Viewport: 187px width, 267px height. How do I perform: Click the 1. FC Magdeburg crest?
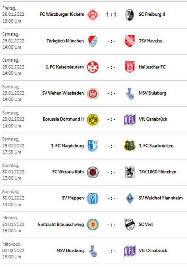click(x=93, y=146)
